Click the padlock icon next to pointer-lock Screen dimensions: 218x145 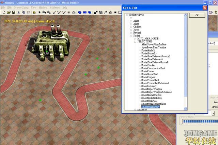49,12
